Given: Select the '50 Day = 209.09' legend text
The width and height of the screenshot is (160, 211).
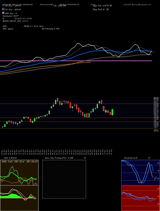Looking at the screenshot, I should click(x=13, y=9).
